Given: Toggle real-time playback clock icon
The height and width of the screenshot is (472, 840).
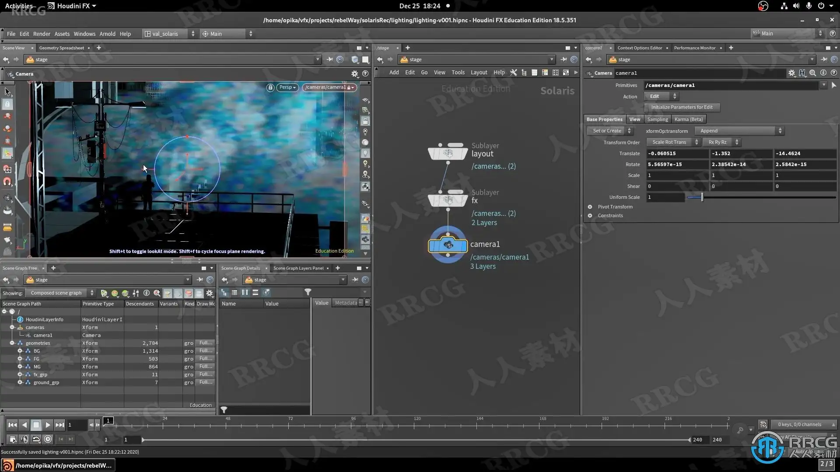Looking at the screenshot, I should [x=48, y=439].
